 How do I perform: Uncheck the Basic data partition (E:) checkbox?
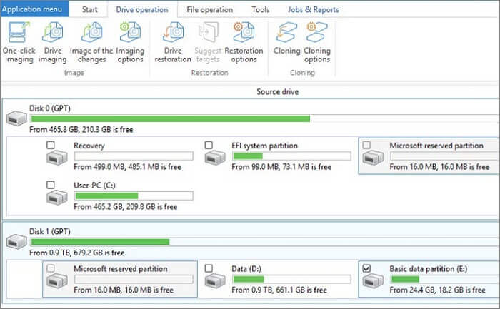pos(366,269)
